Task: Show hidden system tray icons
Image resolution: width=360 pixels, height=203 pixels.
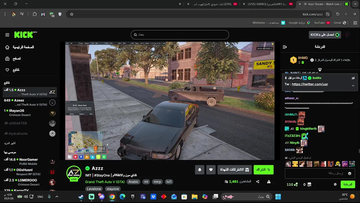Action: coord(57,197)
